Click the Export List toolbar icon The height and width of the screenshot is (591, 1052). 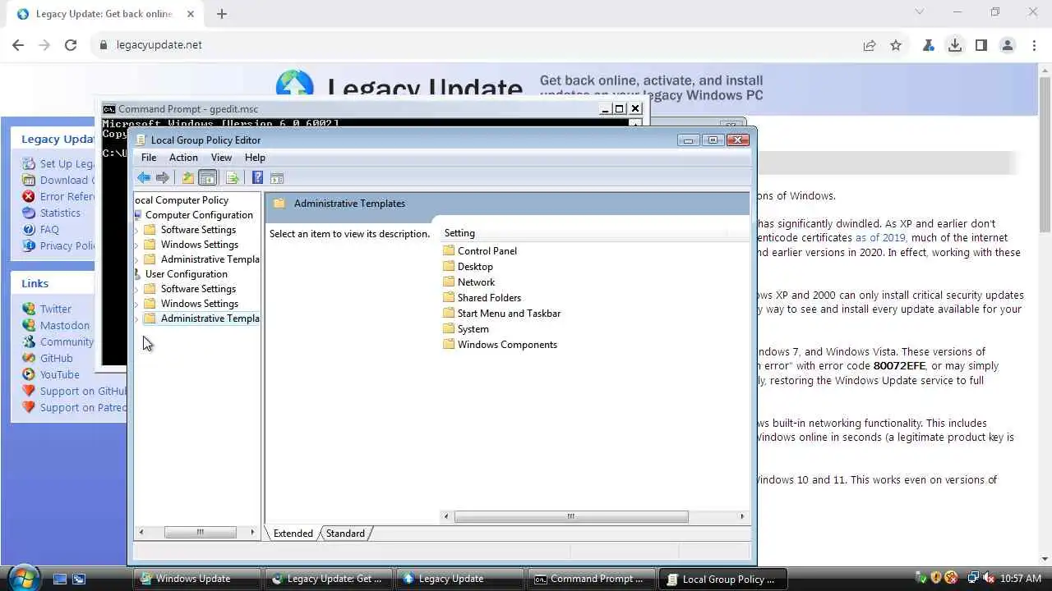[233, 178]
